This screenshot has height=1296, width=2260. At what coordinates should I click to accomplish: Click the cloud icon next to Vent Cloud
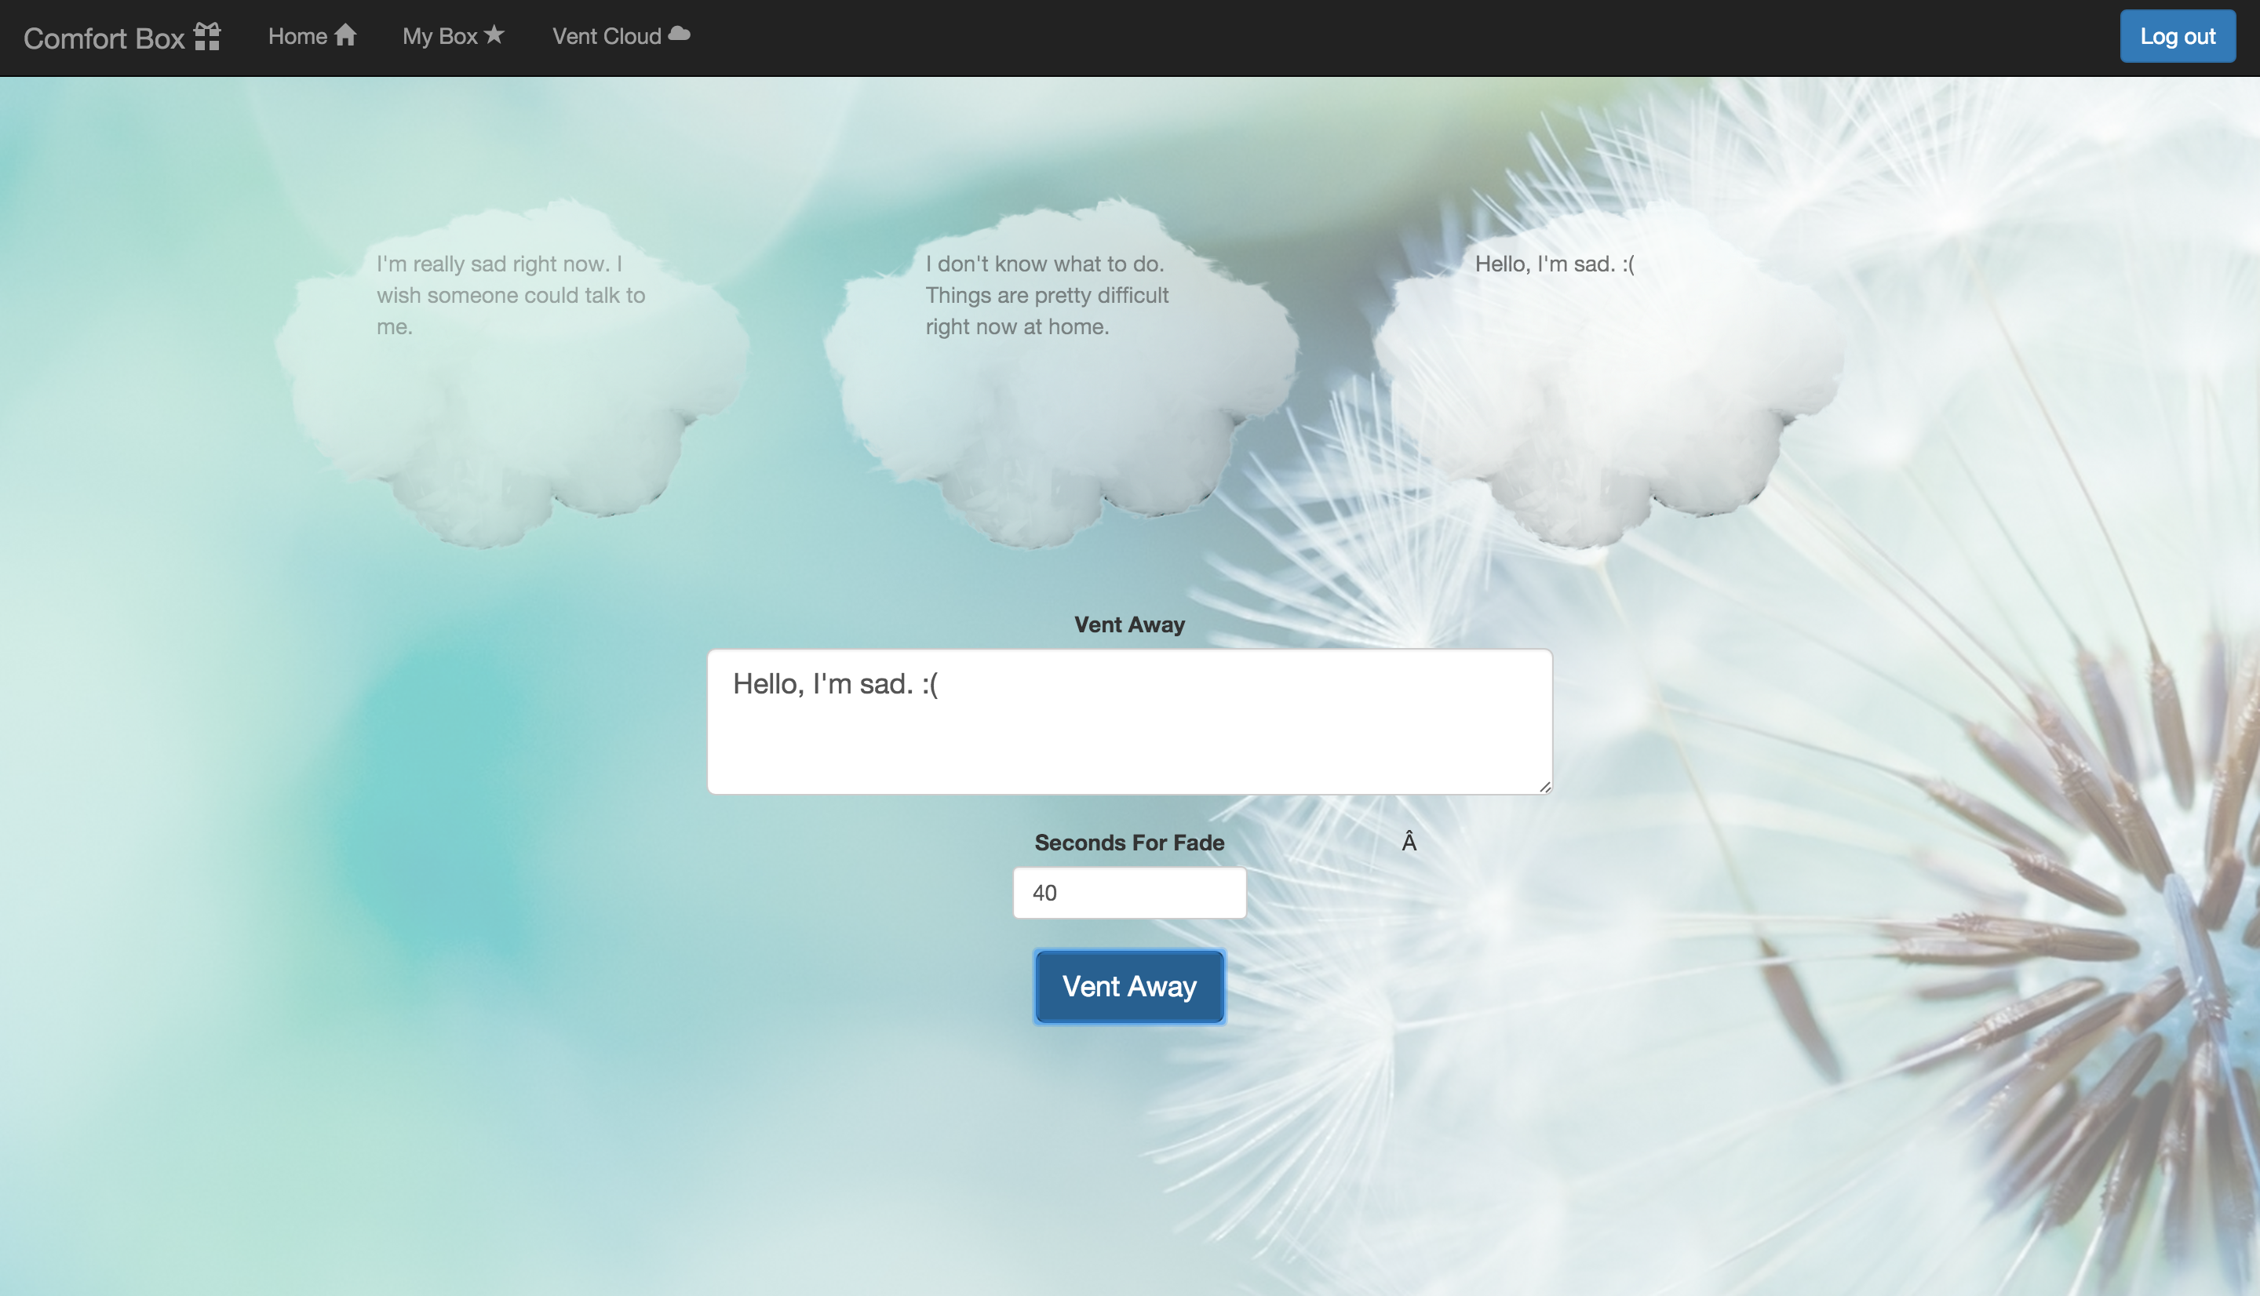pyautogui.click(x=679, y=34)
